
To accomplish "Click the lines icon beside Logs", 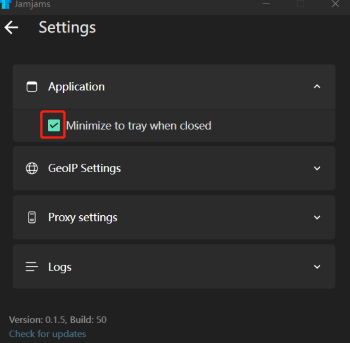I will [32, 267].
